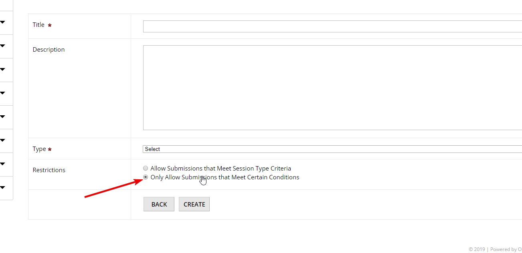This screenshot has width=522, height=253.
Task: Click the Title field label
Action: (38, 25)
